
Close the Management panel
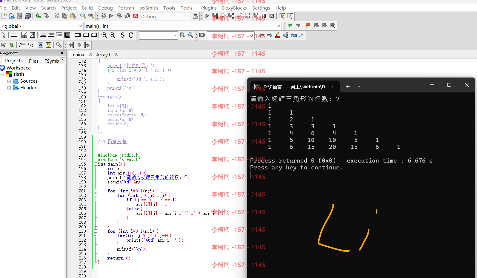[x=62, y=53]
